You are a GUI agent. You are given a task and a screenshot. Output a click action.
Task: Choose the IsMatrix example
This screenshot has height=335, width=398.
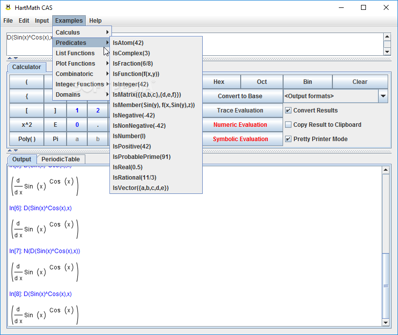156,94
